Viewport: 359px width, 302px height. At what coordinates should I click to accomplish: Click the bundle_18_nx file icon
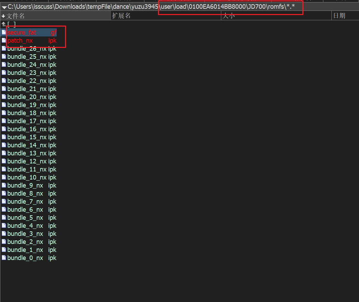point(4,113)
